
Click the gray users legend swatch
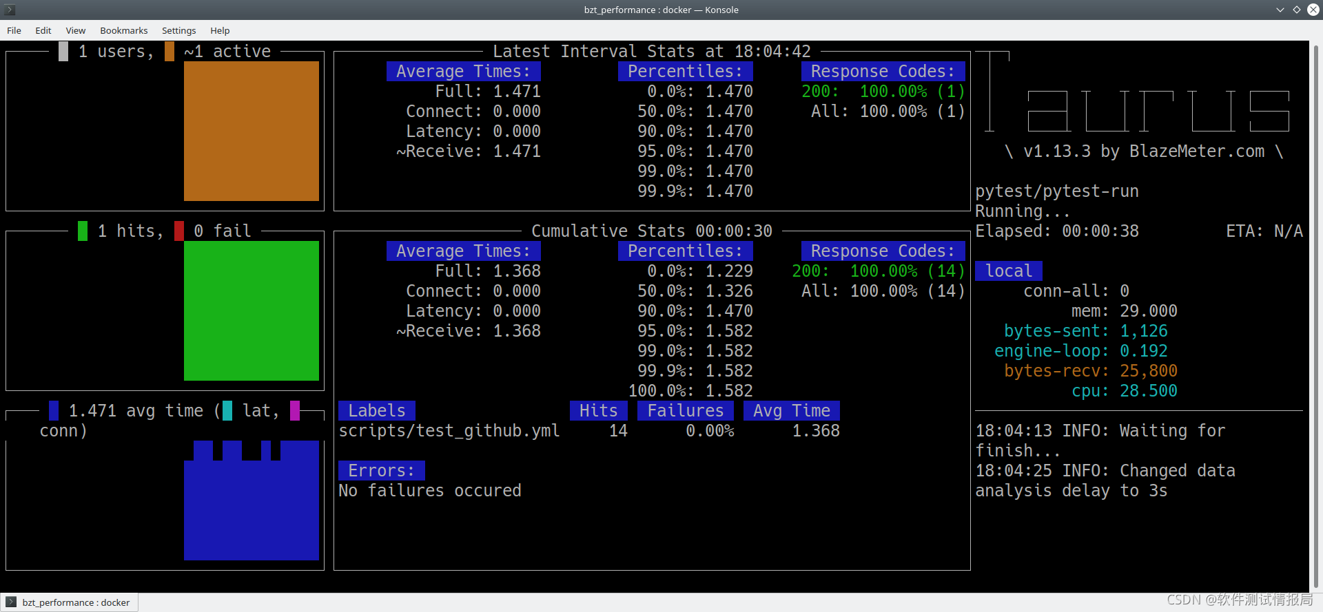[63, 52]
